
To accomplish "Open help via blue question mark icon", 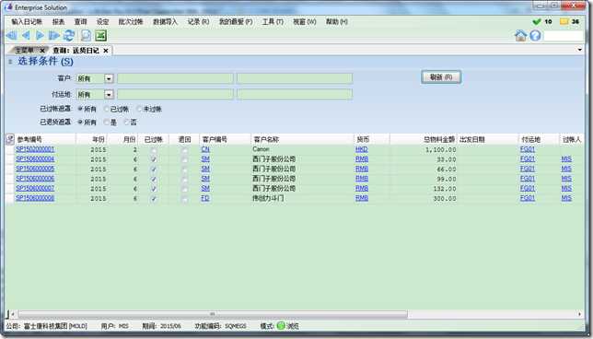I will click(535, 36).
